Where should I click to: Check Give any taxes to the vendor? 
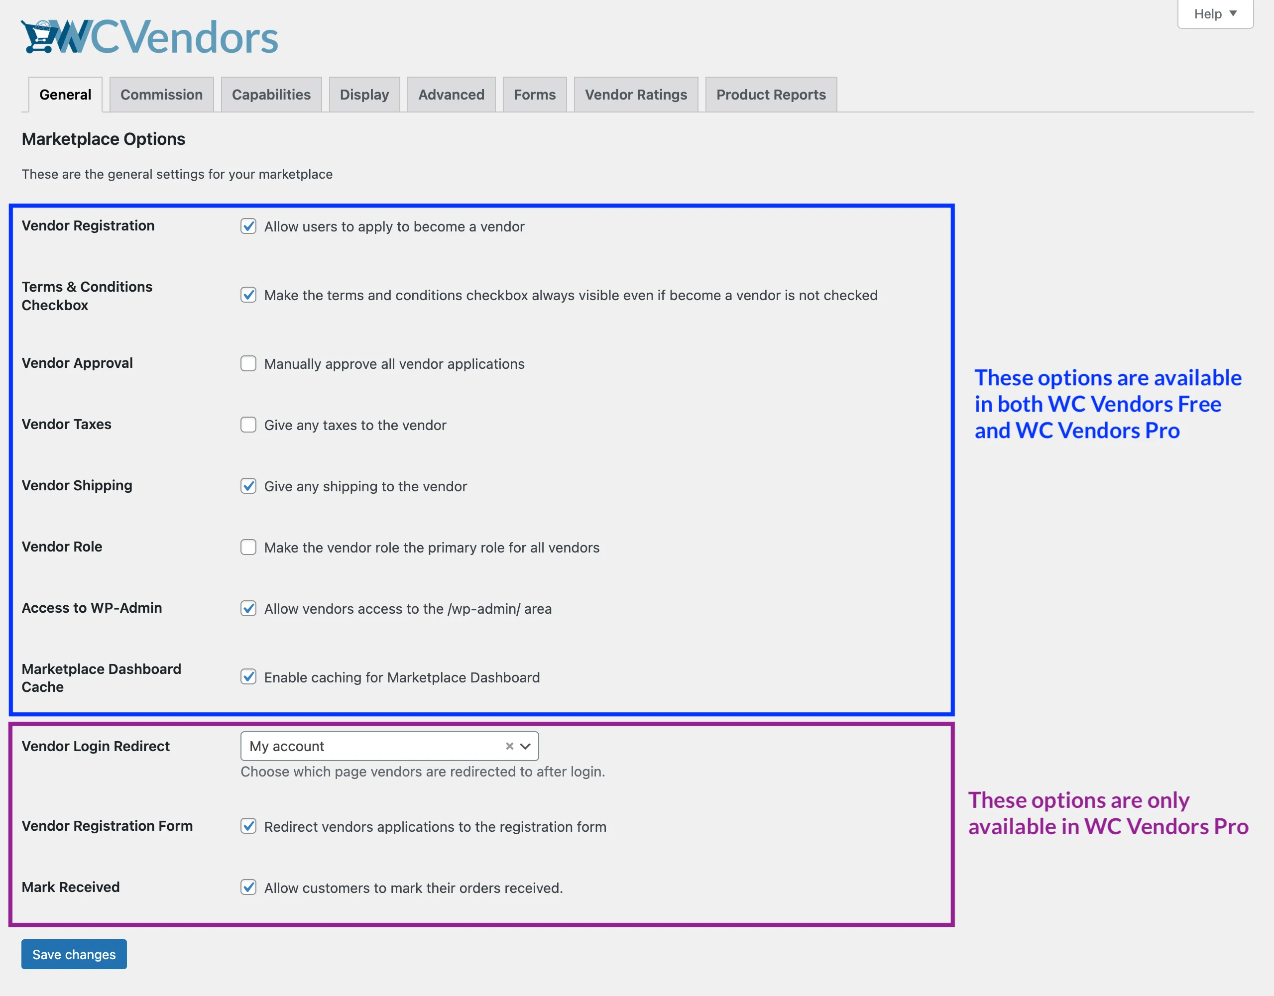pos(248,425)
